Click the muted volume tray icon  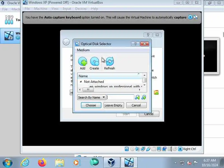189,163
